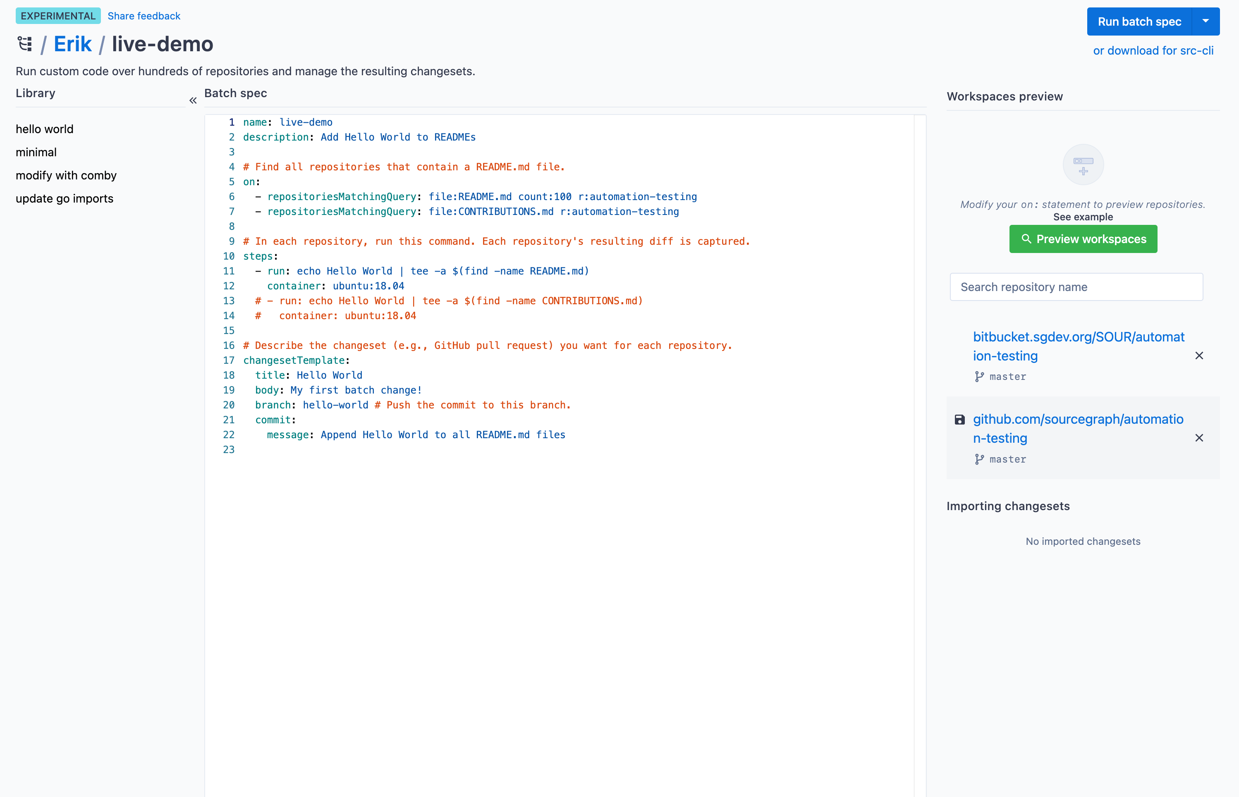Click the Preview workspaces button
The width and height of the screenshot is (1239, 797).
[x=1083, y=239]
